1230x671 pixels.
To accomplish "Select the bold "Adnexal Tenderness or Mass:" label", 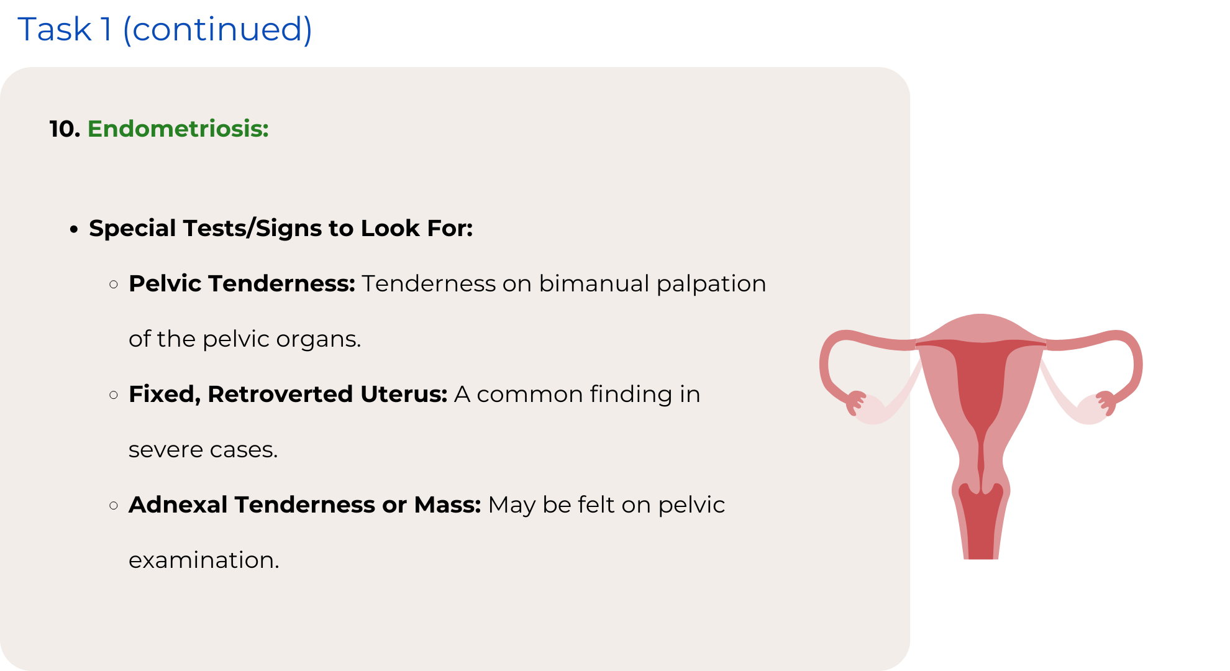I will 304,504.
